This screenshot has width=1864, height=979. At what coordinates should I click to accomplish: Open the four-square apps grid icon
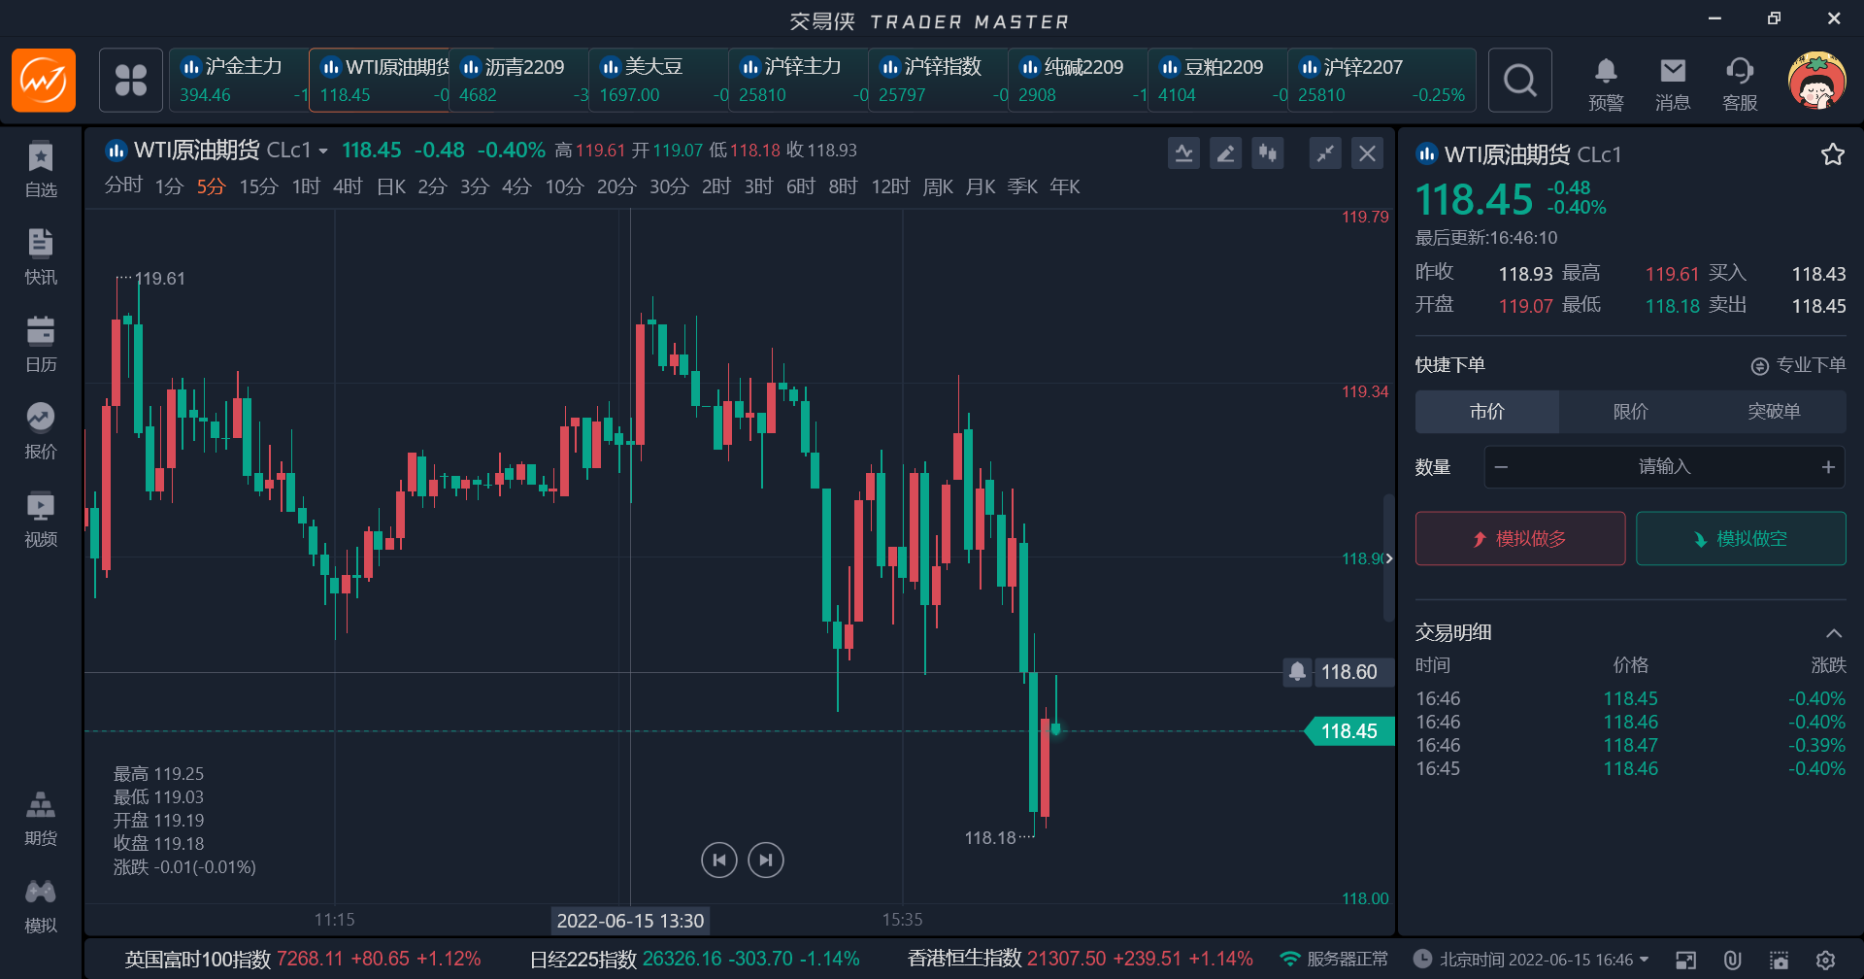[131, 81]
